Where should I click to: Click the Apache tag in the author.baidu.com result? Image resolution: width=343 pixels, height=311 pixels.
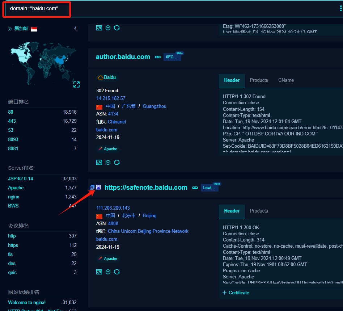click(x=107, y=149)
